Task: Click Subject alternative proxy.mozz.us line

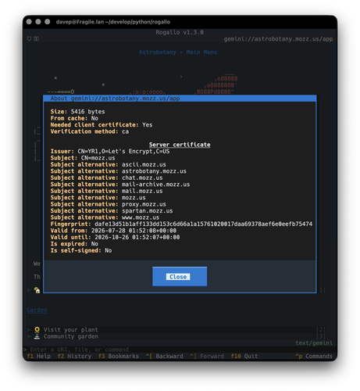Action: tap(109, 204)
